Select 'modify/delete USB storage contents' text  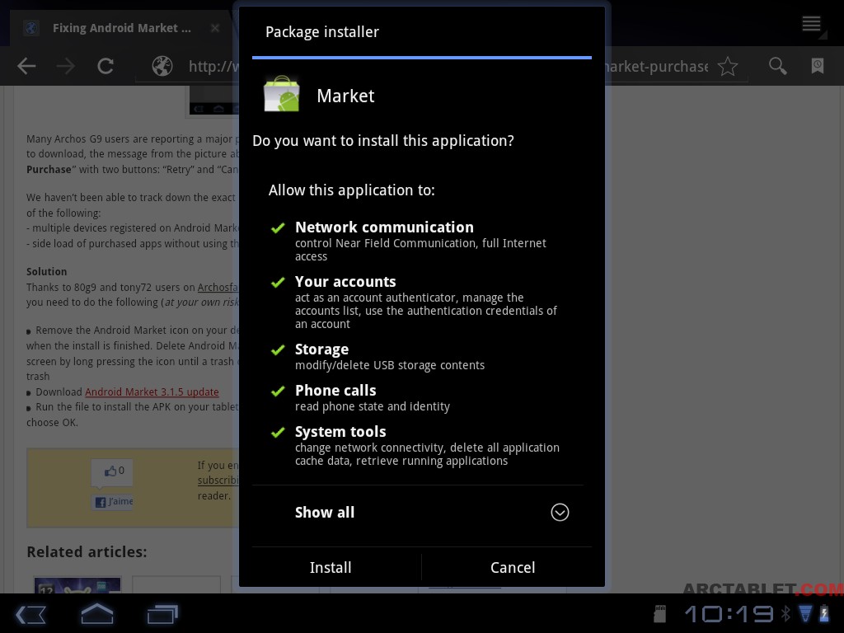(x=390, y=365)
